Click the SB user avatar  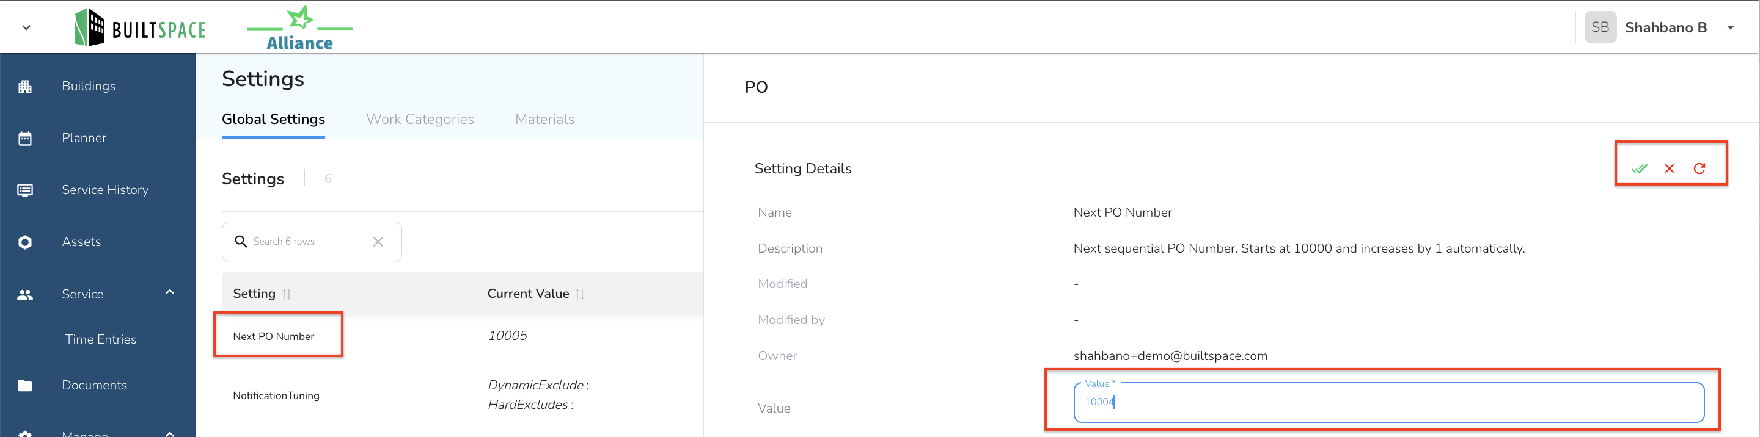(1600, 27)
